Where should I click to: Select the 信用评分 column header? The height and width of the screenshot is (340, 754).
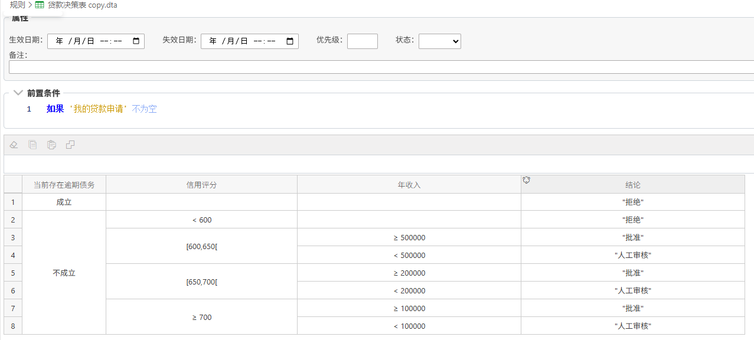pyautogui.click(x=201, y=185)
